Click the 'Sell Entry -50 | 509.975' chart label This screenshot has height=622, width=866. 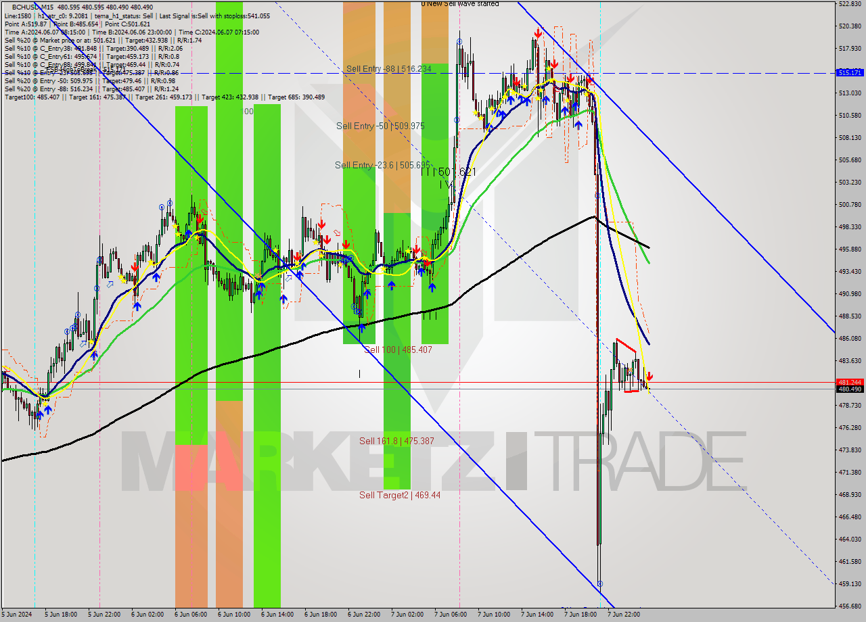pos(380,126)
